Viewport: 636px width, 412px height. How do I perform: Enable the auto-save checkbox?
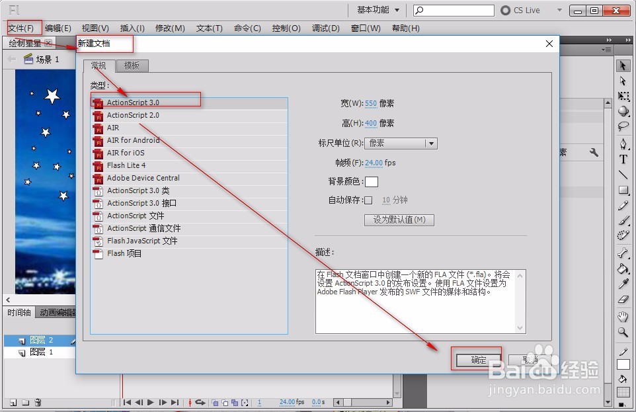click(x=368, y=200)
